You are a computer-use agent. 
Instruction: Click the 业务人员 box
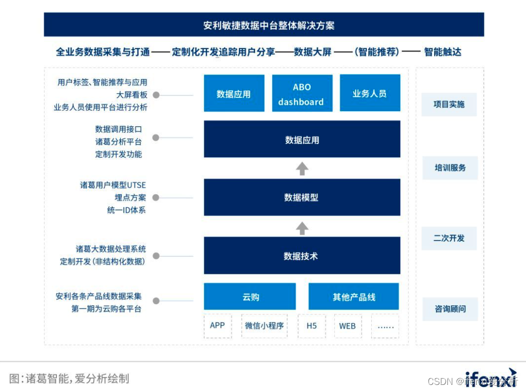370,93
